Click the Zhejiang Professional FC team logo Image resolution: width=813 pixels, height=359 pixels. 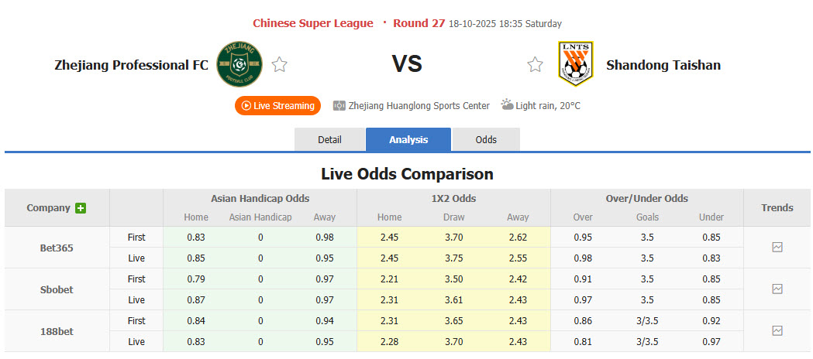239,64
